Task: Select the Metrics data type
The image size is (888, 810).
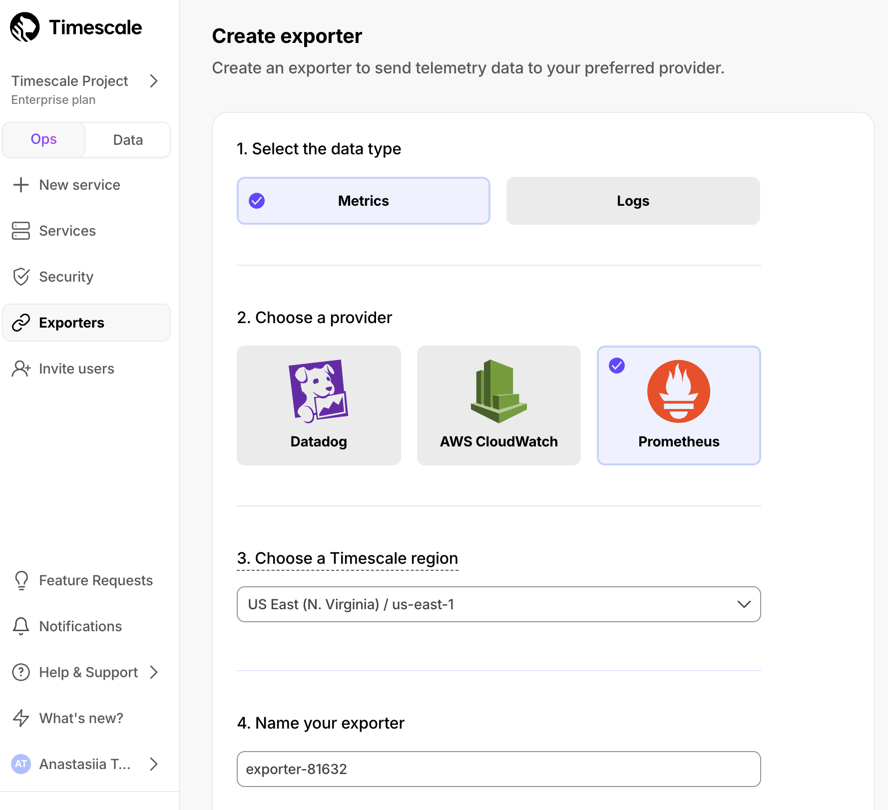Action: (364, 201)
